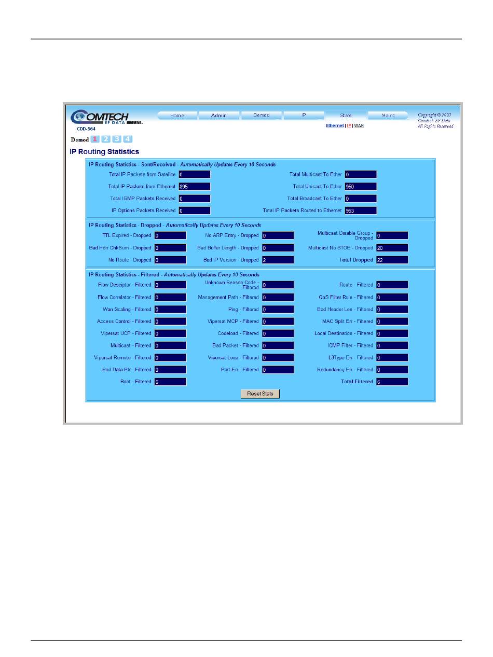This screenshot has height=657, width=493.
Task: Click Unknown Reason Code - Filtered field
Action: (278, 285)
